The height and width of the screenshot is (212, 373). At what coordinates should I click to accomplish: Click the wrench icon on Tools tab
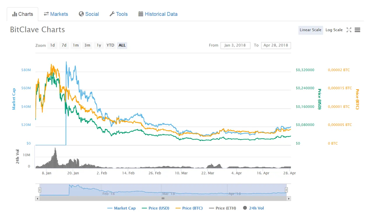coord(112,14)
